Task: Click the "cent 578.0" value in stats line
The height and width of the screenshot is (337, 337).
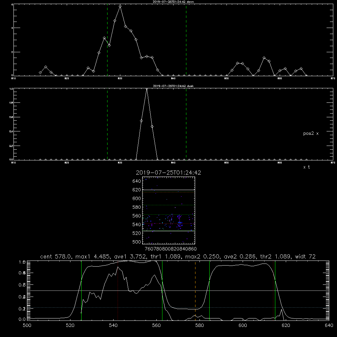Action: (x=56, y=256)
